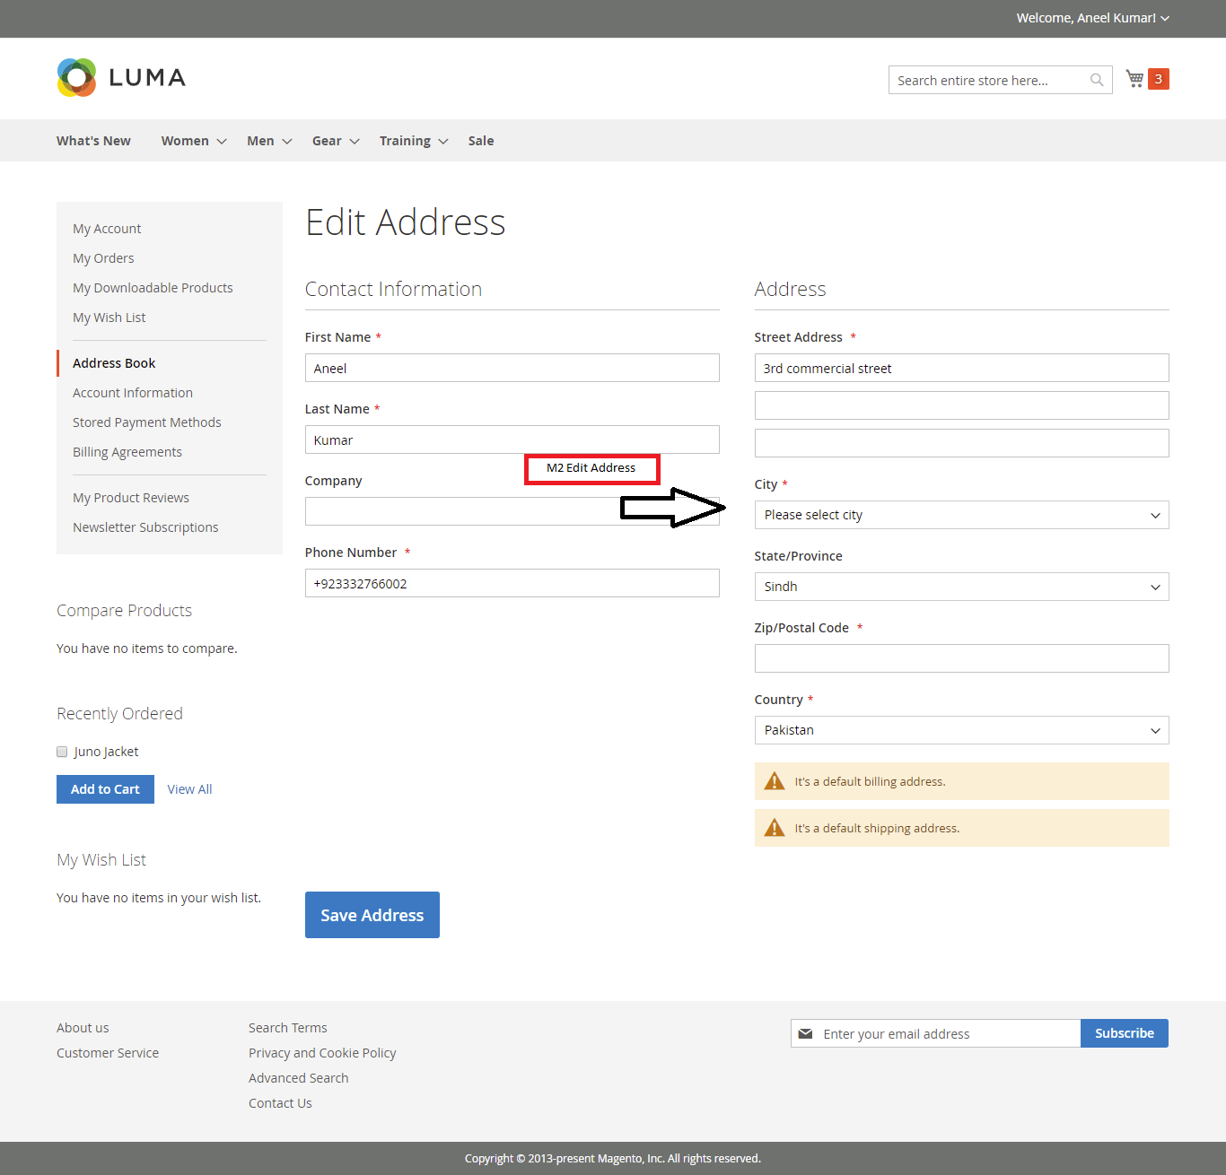
Task: Click the Contact Information section heading
Action: pyautogui.click(x=393, y=289)
